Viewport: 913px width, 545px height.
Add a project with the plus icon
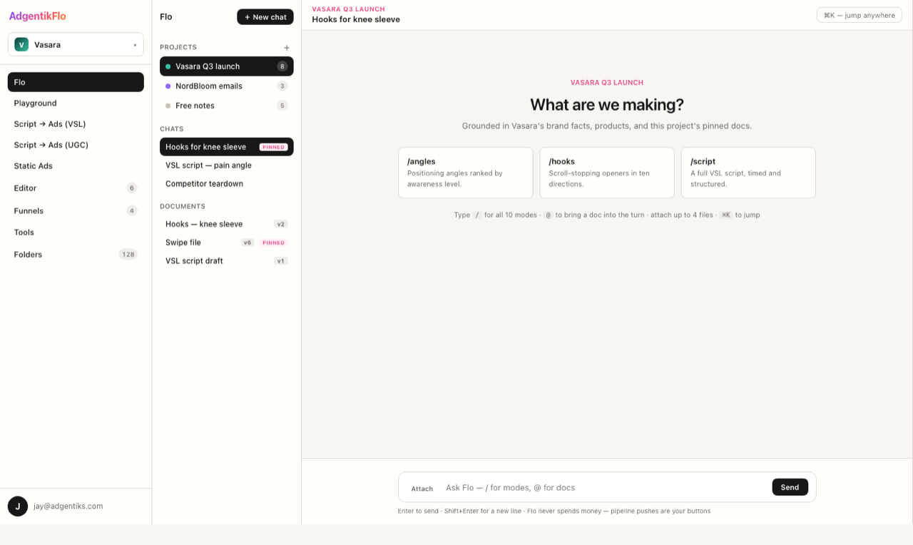(287, 48)
